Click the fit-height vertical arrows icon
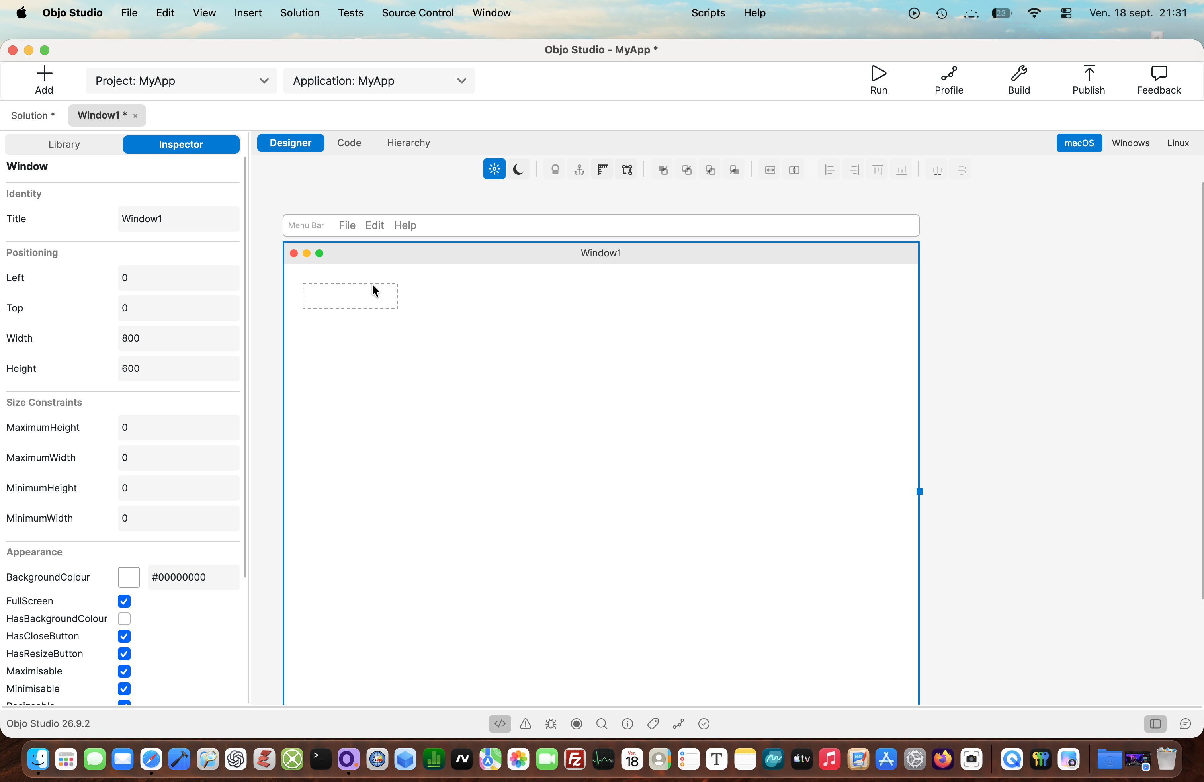 click(794, 170)
